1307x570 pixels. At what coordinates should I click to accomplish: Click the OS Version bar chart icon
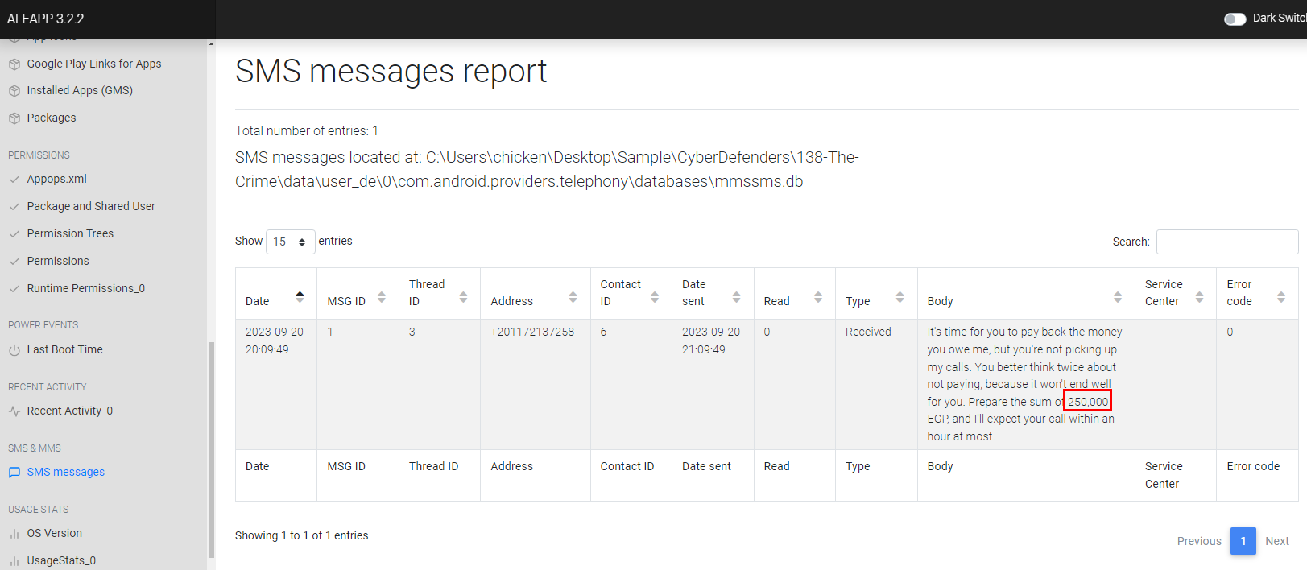(x=14, y=534)
